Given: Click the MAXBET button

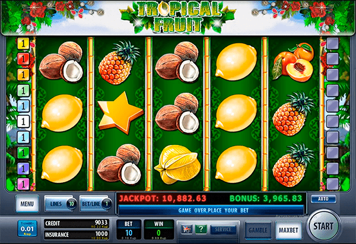Looking at the screenshot, I should click(x=288, y=230).
